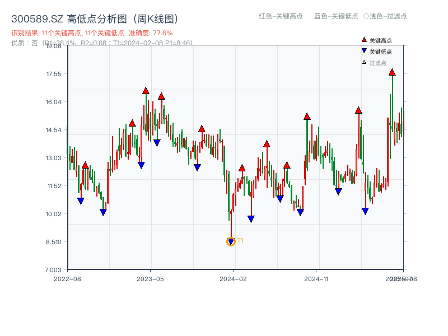Click the 13.03 y-axis label

pyautogui.click(x=54, y=158)
